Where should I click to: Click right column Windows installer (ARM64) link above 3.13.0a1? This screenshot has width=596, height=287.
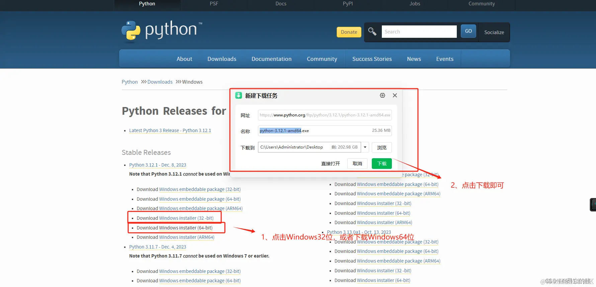tap(385, 222)
